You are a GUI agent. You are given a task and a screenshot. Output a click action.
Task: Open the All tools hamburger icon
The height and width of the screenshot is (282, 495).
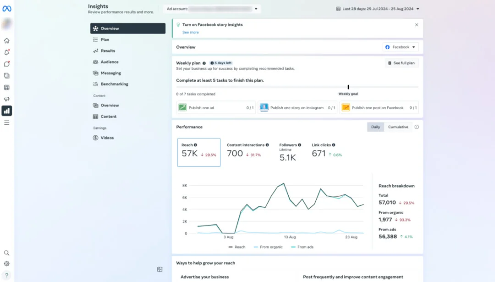coord(6,122)
